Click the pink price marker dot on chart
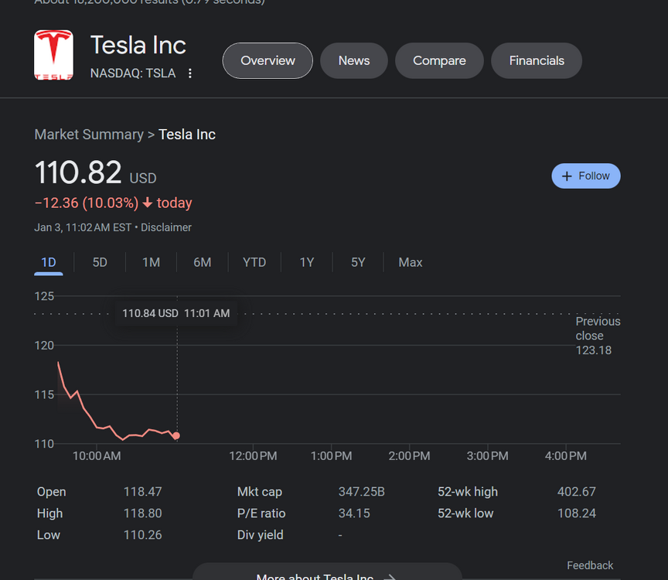Image resolution: width=668 pixels, height=580 pixels. click(176, 436)
